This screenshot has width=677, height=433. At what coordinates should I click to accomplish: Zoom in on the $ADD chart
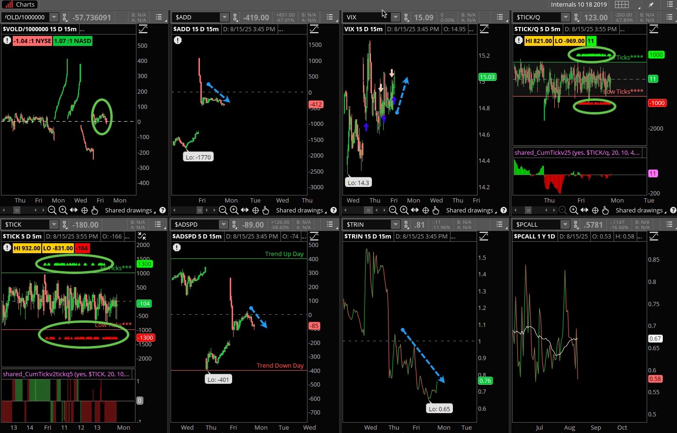pyautogui.click(x=234, y=210)
